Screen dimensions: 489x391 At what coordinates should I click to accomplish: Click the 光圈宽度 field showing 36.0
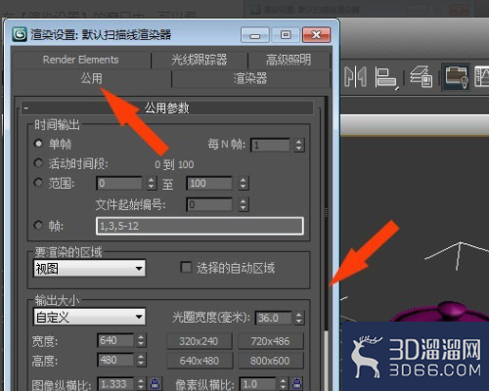coord(273,318)
